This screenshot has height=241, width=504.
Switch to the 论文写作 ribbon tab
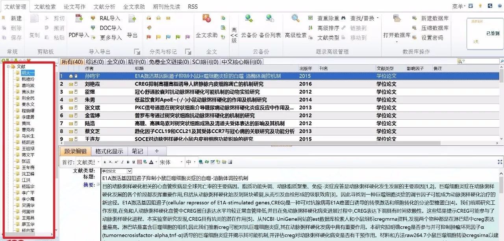tap(74, 7)
